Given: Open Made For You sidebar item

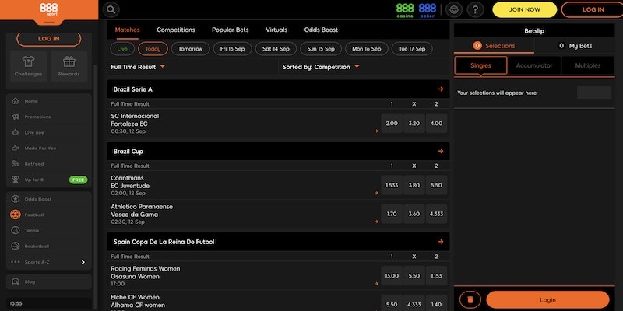Looking at the screenshot, I should 49,148.
